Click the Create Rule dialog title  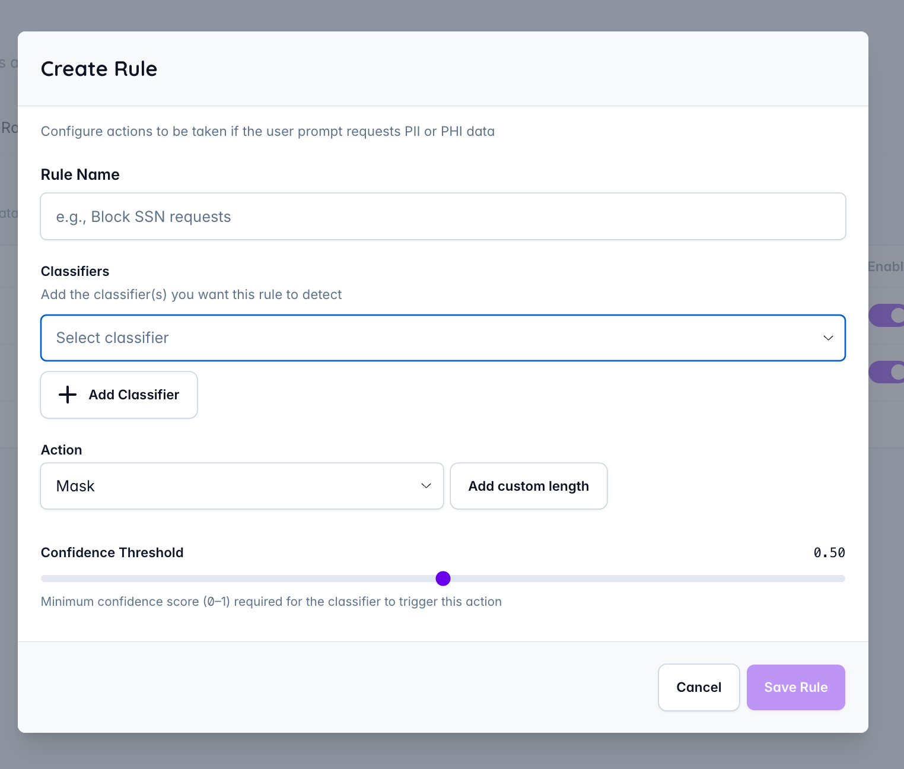(98, 68)
